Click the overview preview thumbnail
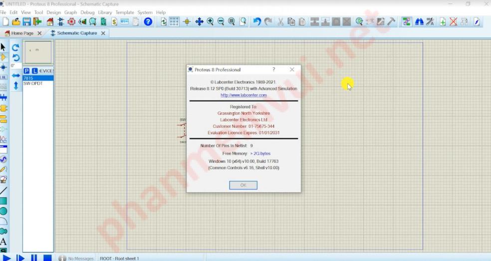 pyautogui.click(x=37, y=52)
